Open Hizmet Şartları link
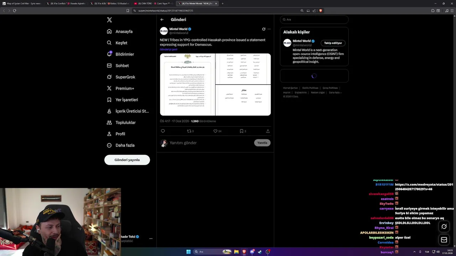This screenshot has width=456, height=256. tap(290, 88)
